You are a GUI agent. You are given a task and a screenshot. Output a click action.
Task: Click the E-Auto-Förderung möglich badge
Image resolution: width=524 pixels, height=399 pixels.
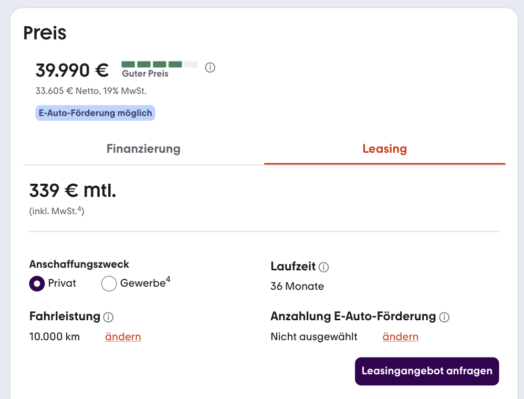click(x=95, y=113)
